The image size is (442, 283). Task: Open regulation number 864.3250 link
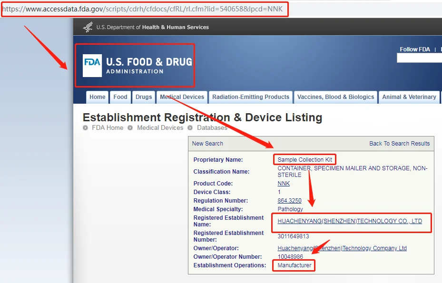tap(289, 201)
